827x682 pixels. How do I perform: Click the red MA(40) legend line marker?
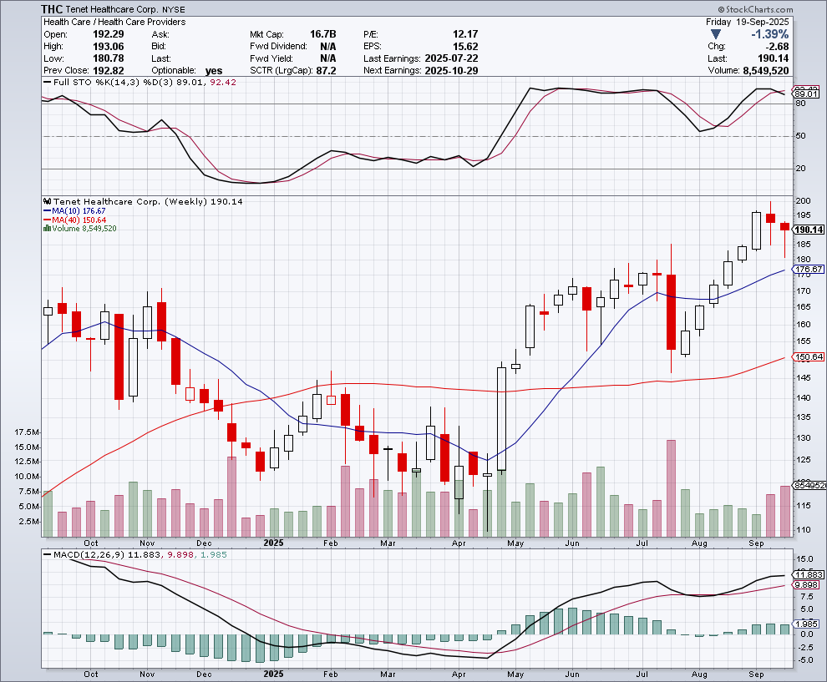[x=48, y=220]
